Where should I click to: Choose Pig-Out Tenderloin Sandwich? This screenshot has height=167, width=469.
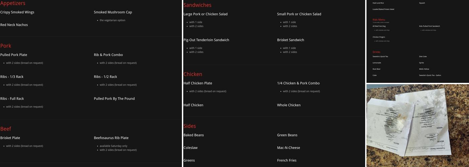click(x=206, y=40)
